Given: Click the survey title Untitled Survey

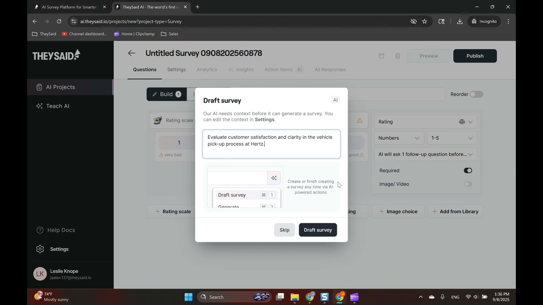Looking at the screenshot, I should click(x=204, y=53).
